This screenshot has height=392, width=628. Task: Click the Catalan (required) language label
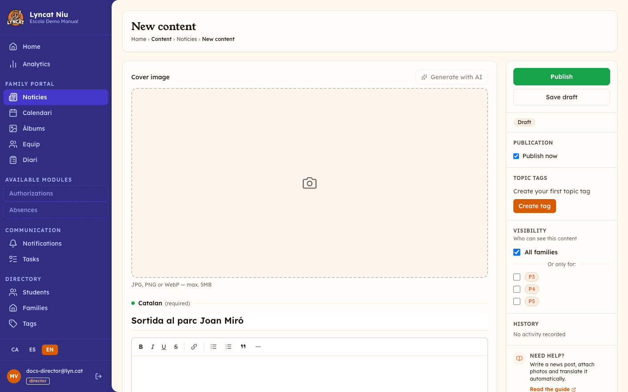click(x=164, y=303)
